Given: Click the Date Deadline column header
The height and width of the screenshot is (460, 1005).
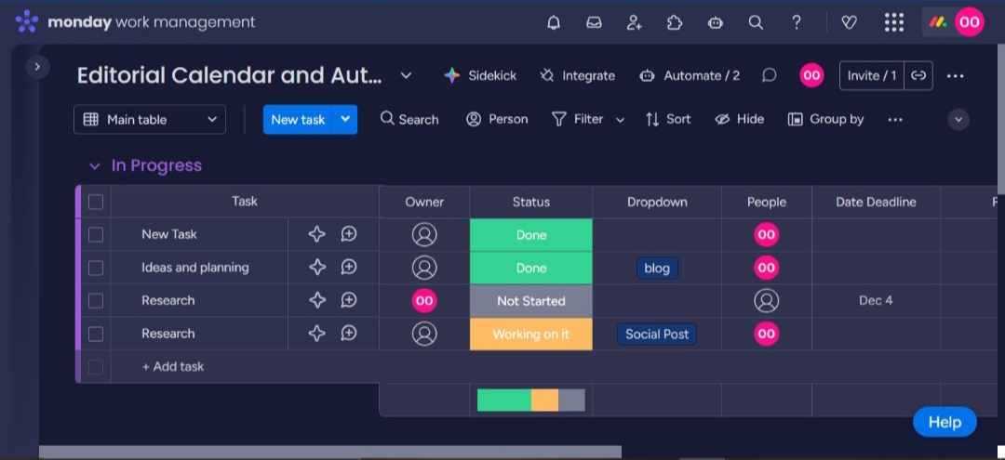Looking at the screenshot, I should [x=877, y=203].
